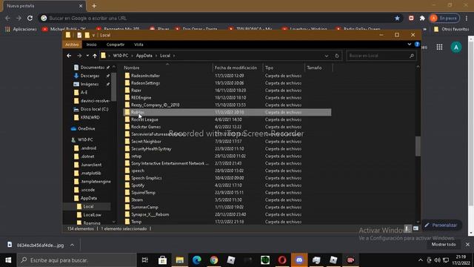Select the Synapse_X__Reborn folder

point(150,214)
